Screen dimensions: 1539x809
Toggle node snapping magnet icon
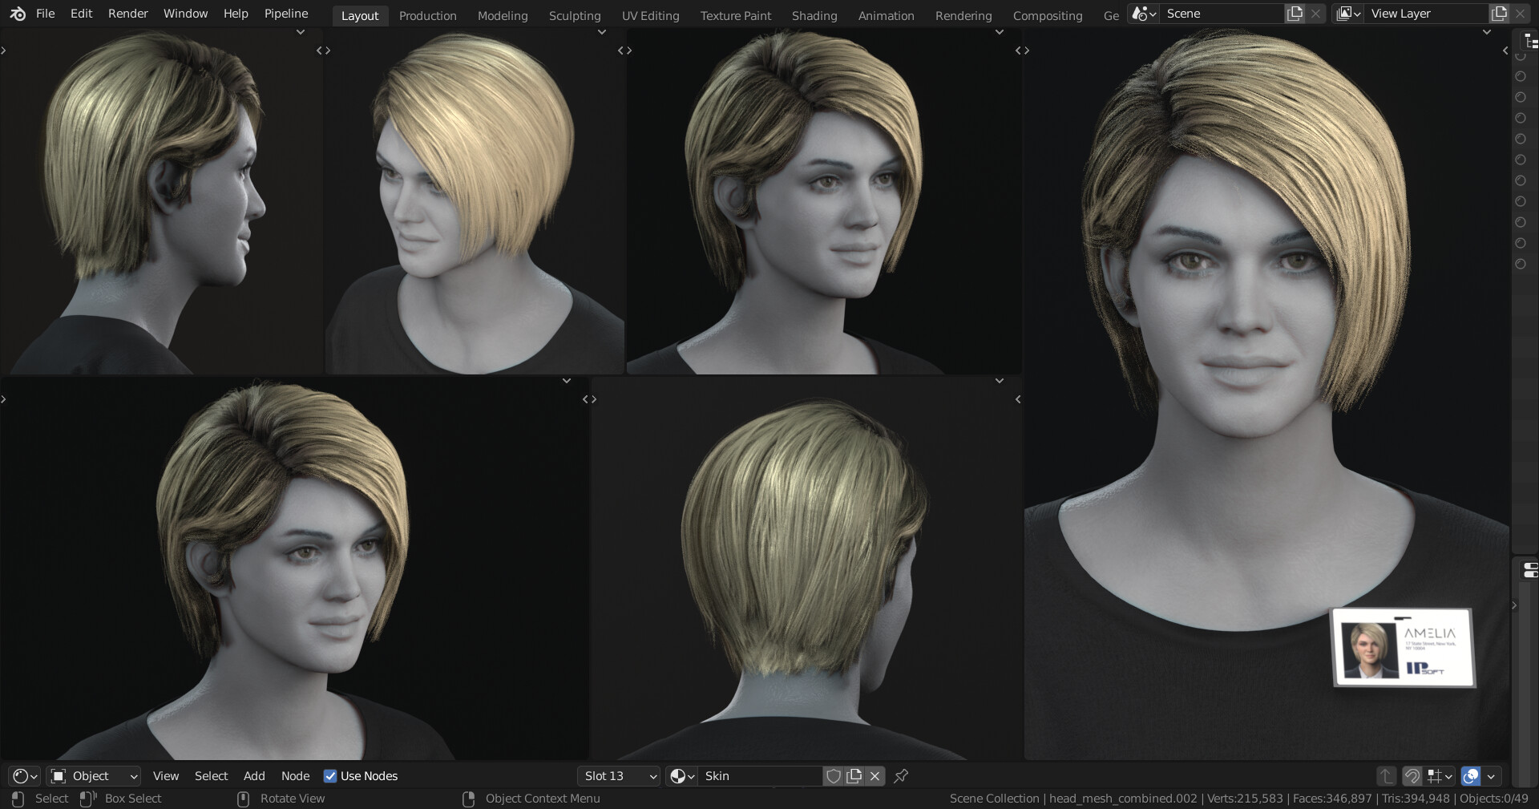(1412, 776)
